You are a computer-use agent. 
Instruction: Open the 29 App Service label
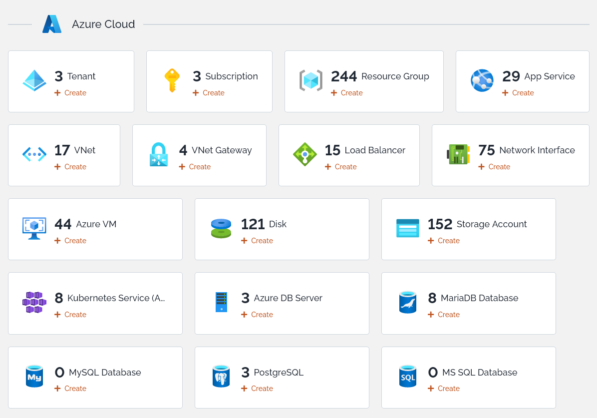[539, 76]
